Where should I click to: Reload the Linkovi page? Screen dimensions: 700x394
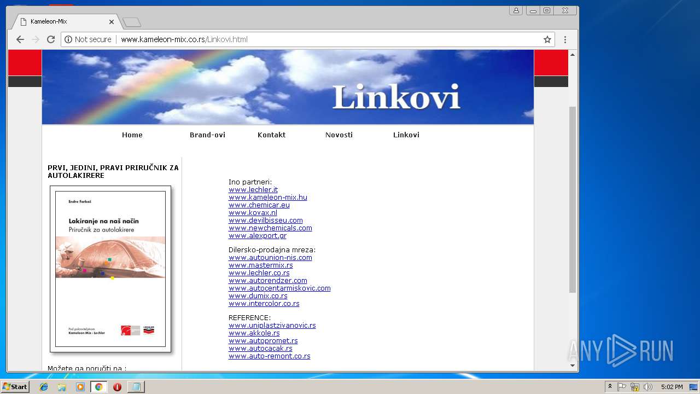point(51,39)
